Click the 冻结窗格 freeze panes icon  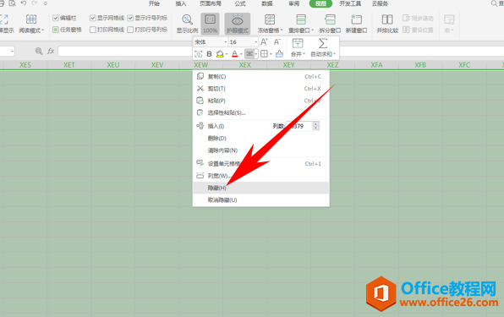tap(270, 19)
